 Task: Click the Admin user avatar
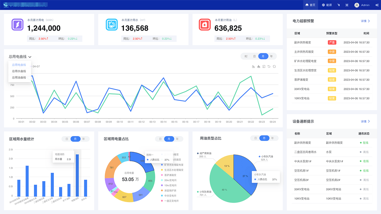tap(356, 5)
